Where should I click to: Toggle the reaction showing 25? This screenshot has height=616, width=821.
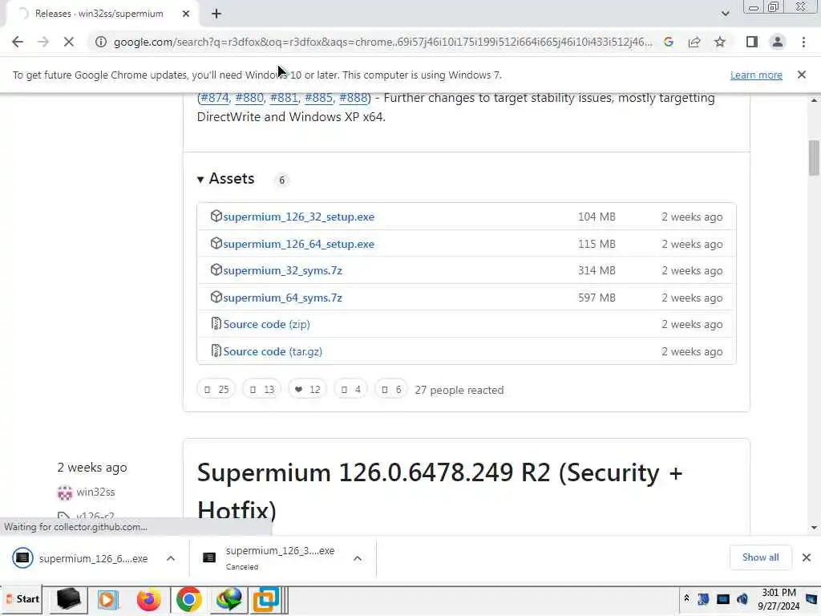click(x=216, y=389)
